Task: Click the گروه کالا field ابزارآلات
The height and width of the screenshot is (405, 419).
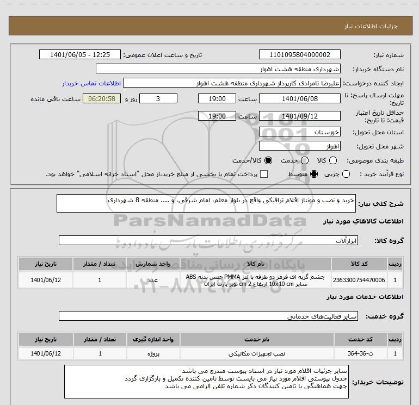Action: (x=208, y=240)
